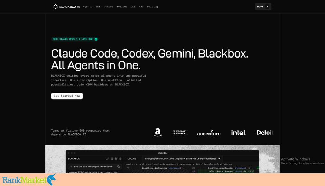Click the new chat edit icon in the BLACKBOX panel
The width and height of the screenshot is (325, 186).
point(112,159)
